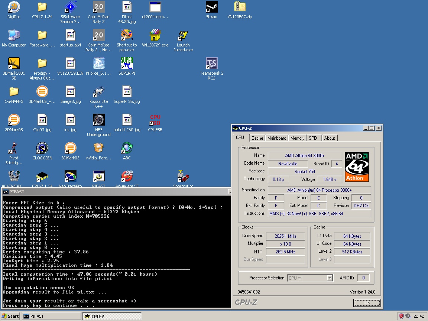Open nForce_5.1 installer icon
The width and height of the screenshot is (428, 321).
[x=98, y=67]
